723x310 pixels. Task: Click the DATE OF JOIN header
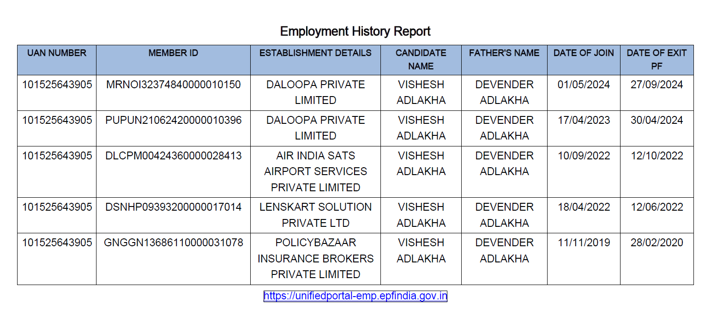click(584, 53)
